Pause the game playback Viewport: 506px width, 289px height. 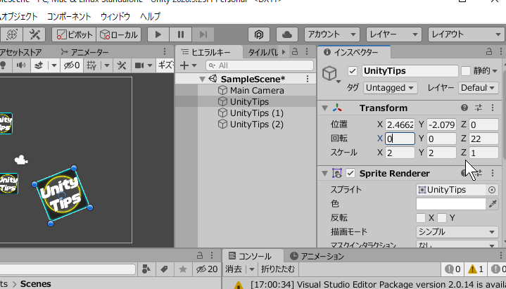click(181, 34)
